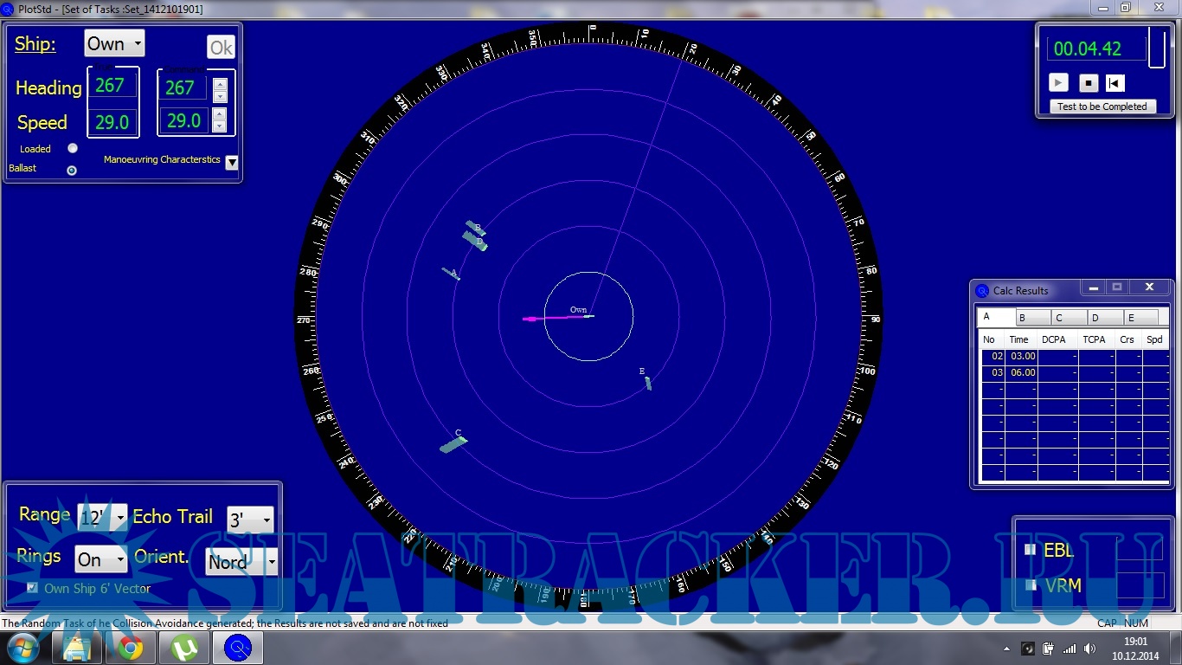This screenshot has width=1182, height=665.
Task: Click the rewind-to-start playback button
Action: coord(1115,83)
